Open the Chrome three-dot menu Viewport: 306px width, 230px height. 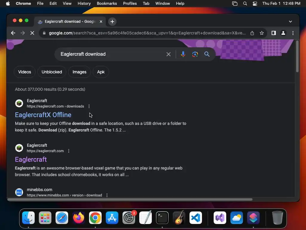click(293, 33)
